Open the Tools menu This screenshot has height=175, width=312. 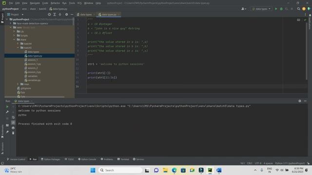(x=72, y=3)
